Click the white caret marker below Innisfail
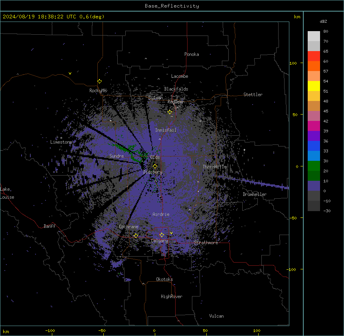Viewport: 344px width, 336px height. [160, 139]
